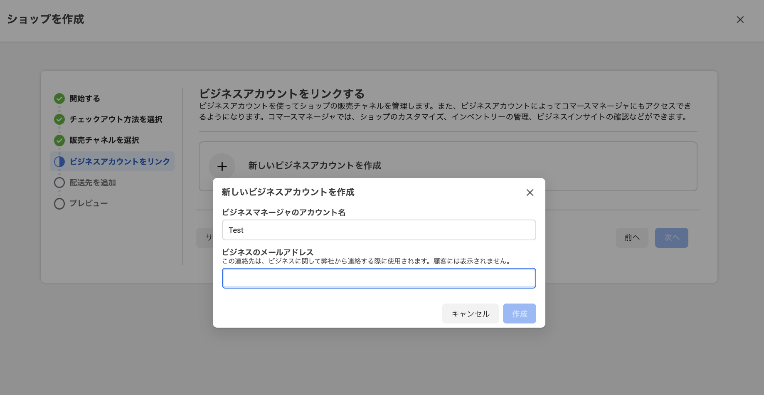Screen dimensions: 764x395
Task: Click empty circle icon beside 配送先を追加
Action: (59, 183)
